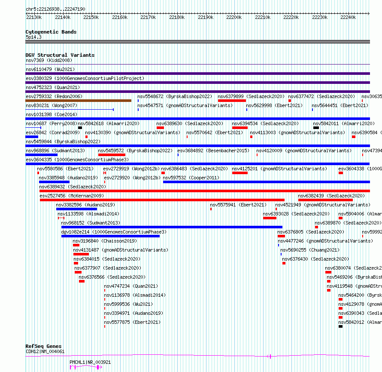Screen dimensions: 382x372
Task: Click the black nsv5842011 (Almarri2020) variant box
Action: tap(316, 128)
